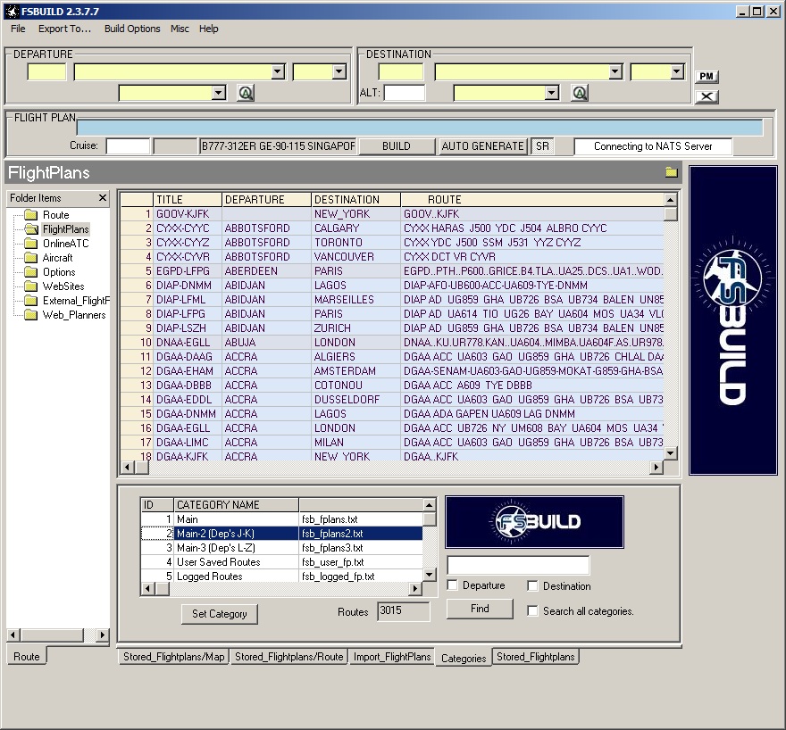The image size is (786, 730).
Task: Click the BUILD button
Action: click(397, 146)
